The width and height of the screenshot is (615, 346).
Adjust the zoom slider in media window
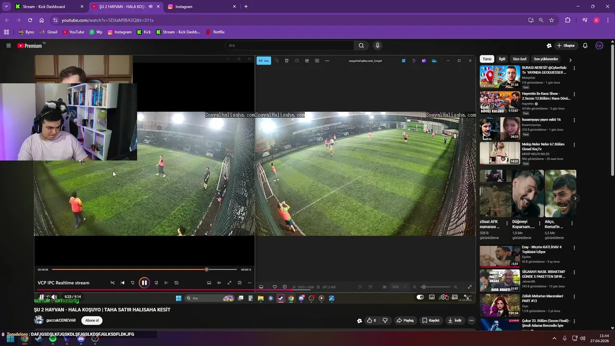(435, 287)
